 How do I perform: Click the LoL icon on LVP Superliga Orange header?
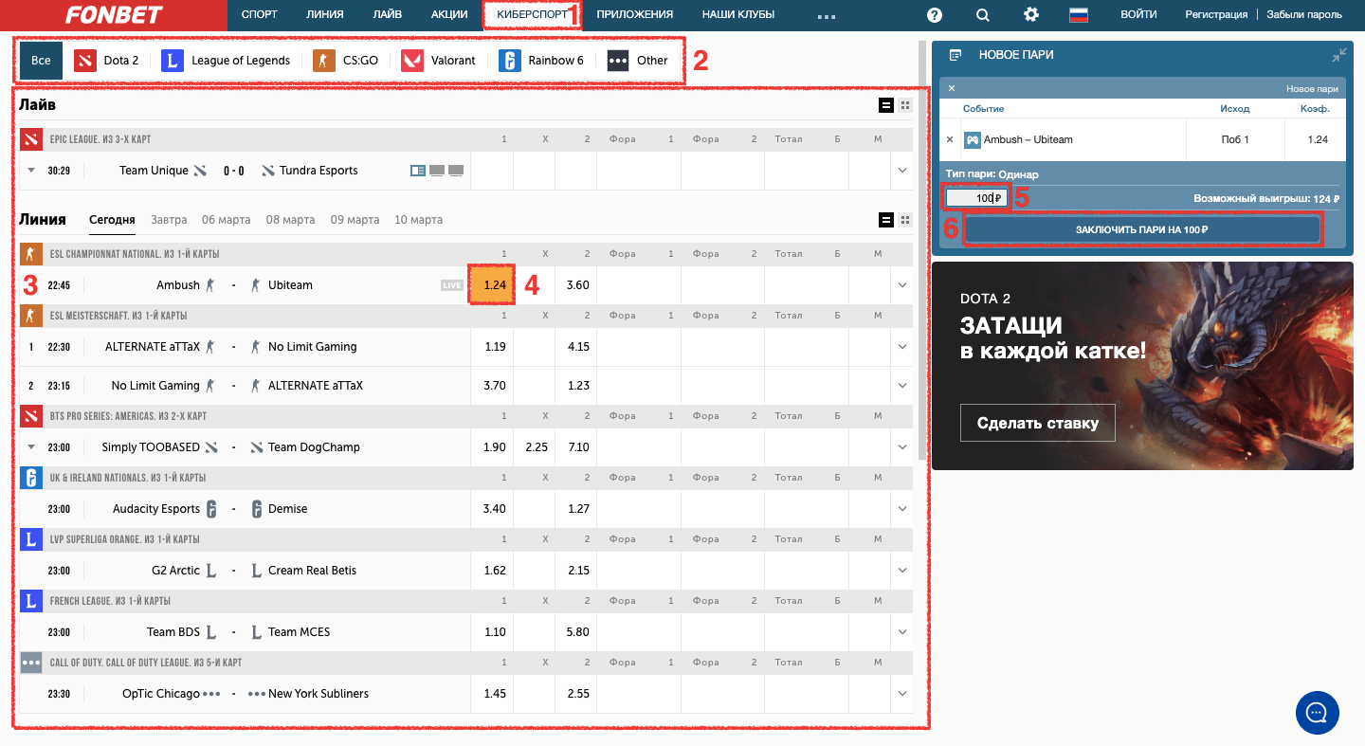[30, 539]
